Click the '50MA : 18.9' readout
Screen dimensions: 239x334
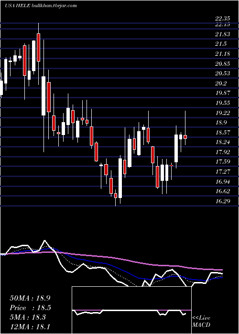[x=30, y=298]
